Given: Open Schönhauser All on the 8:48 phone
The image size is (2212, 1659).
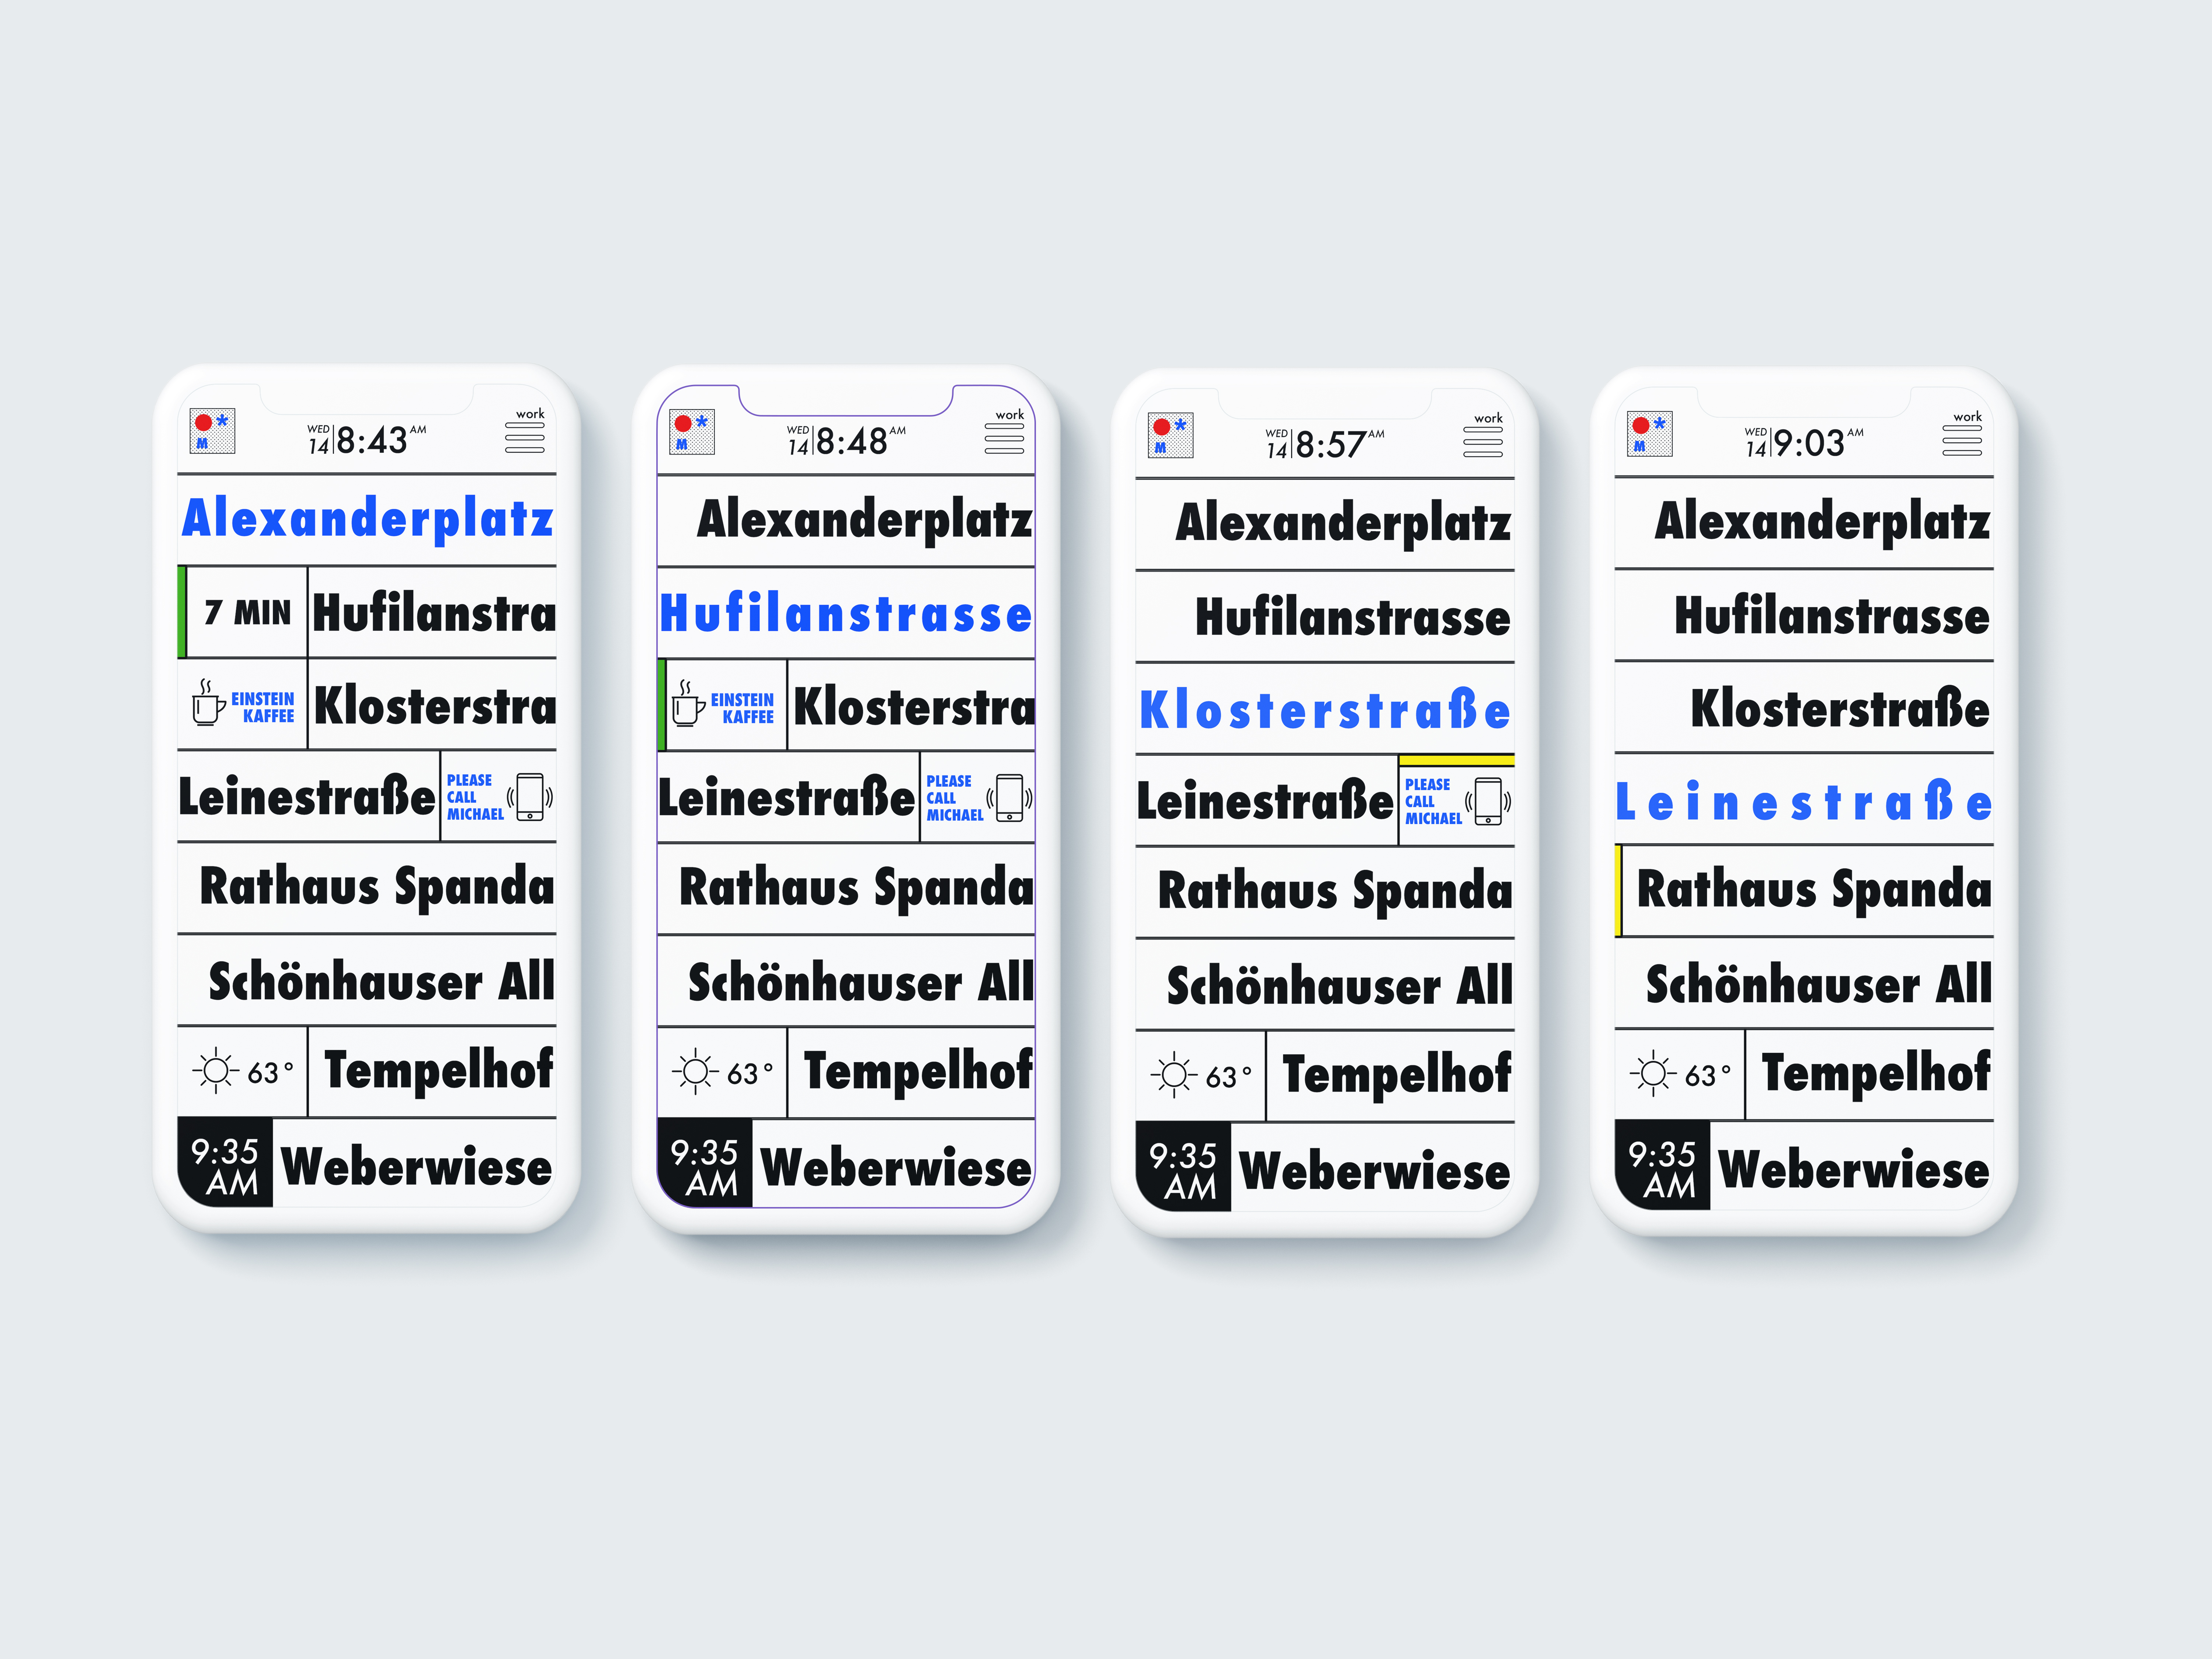Looking at the screenshot, I should tap(846, 981).
